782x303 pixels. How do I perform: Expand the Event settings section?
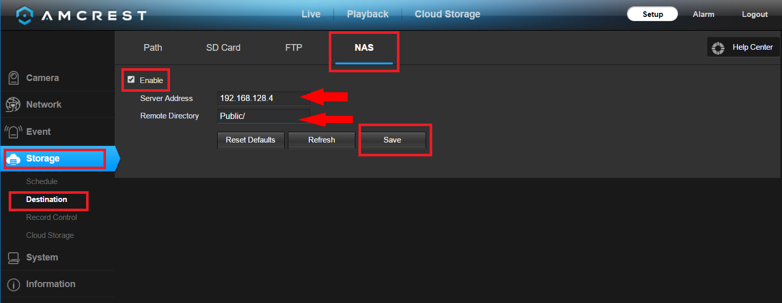[x=38, y=132]
